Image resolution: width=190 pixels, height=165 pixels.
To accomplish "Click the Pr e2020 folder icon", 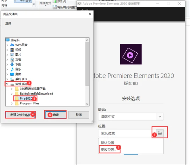I will [x=17, y=98].
